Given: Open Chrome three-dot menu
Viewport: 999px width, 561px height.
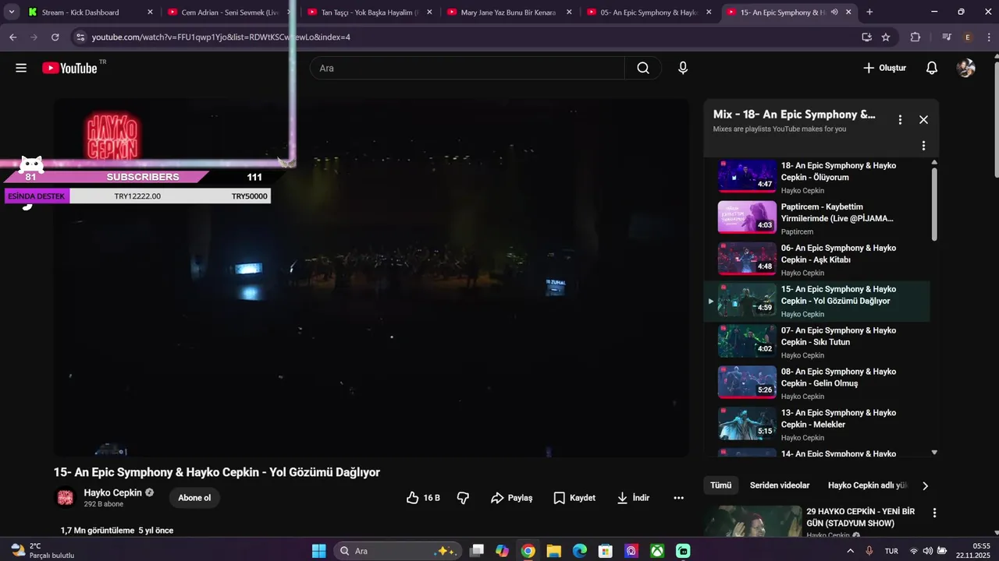Looking at the screenshot, I should point(987,37).
